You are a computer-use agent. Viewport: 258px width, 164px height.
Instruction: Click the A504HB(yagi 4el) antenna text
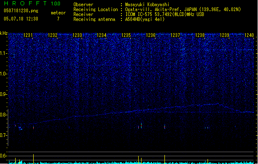point(145,19)
